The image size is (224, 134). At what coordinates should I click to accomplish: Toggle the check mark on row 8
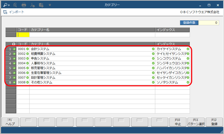tap(14, 82)
